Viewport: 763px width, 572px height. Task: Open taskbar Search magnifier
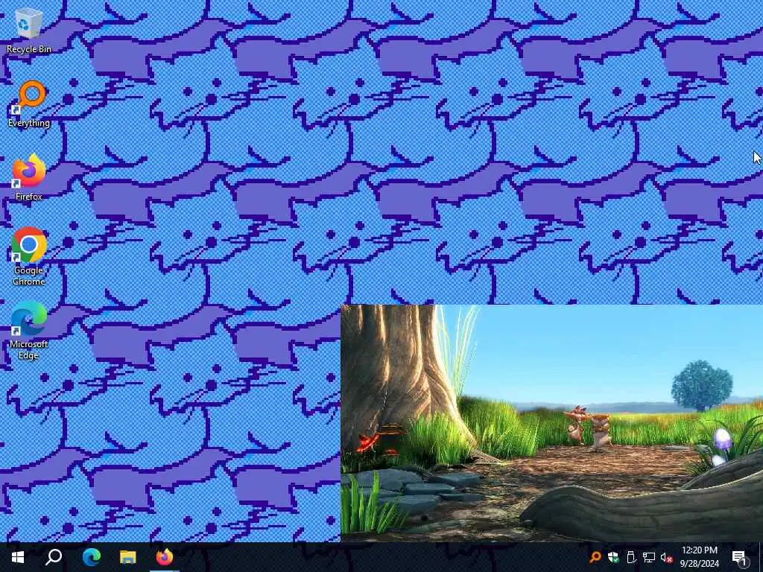click(54, 557)
